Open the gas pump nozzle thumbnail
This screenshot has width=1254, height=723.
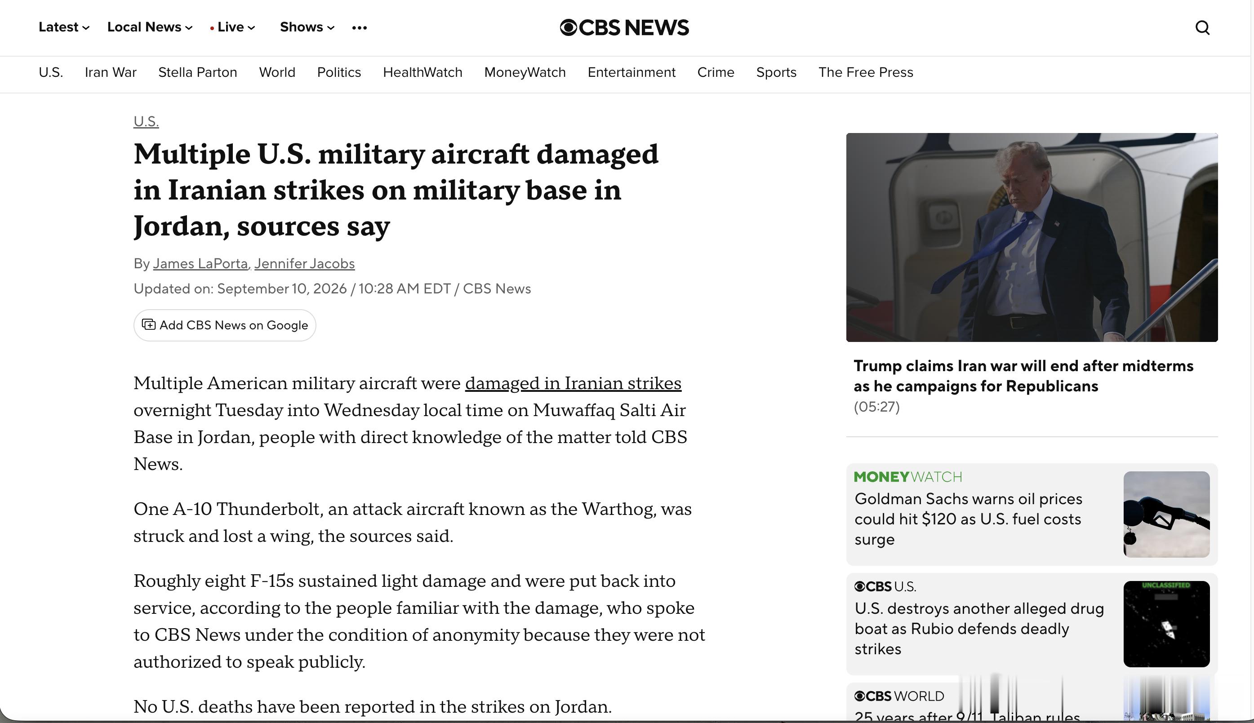tap(1167, 514)
